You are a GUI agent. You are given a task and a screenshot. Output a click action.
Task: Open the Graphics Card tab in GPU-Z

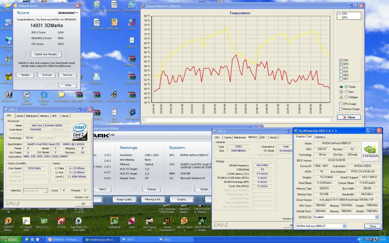click(x=304, y=137)
